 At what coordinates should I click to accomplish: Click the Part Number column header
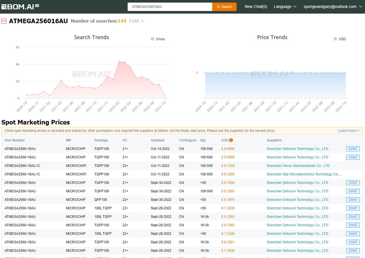[15, 140]
